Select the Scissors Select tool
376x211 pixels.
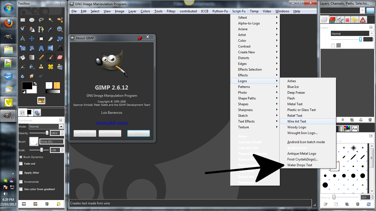click(23, 29)
